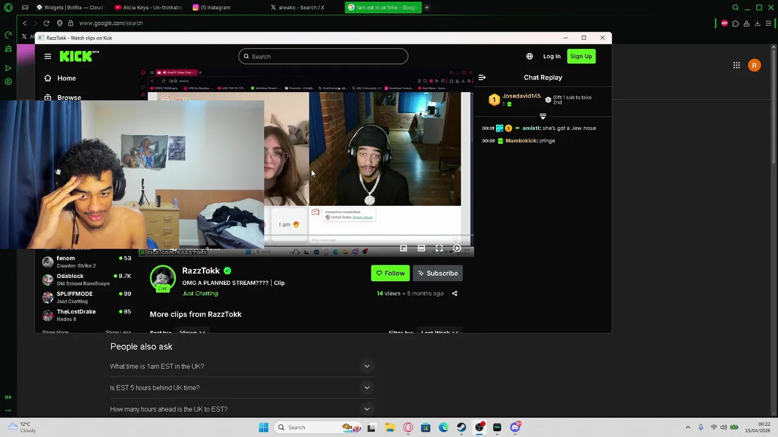
Task: Reload the page in Opera
Action: tap(46, 23)
